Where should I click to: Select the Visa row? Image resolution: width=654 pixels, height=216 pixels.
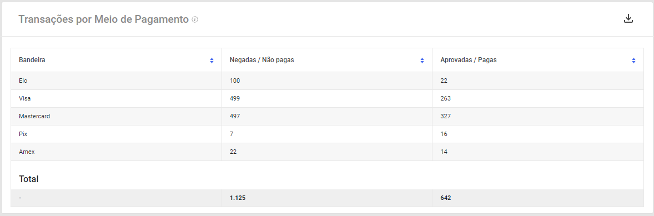327,99
